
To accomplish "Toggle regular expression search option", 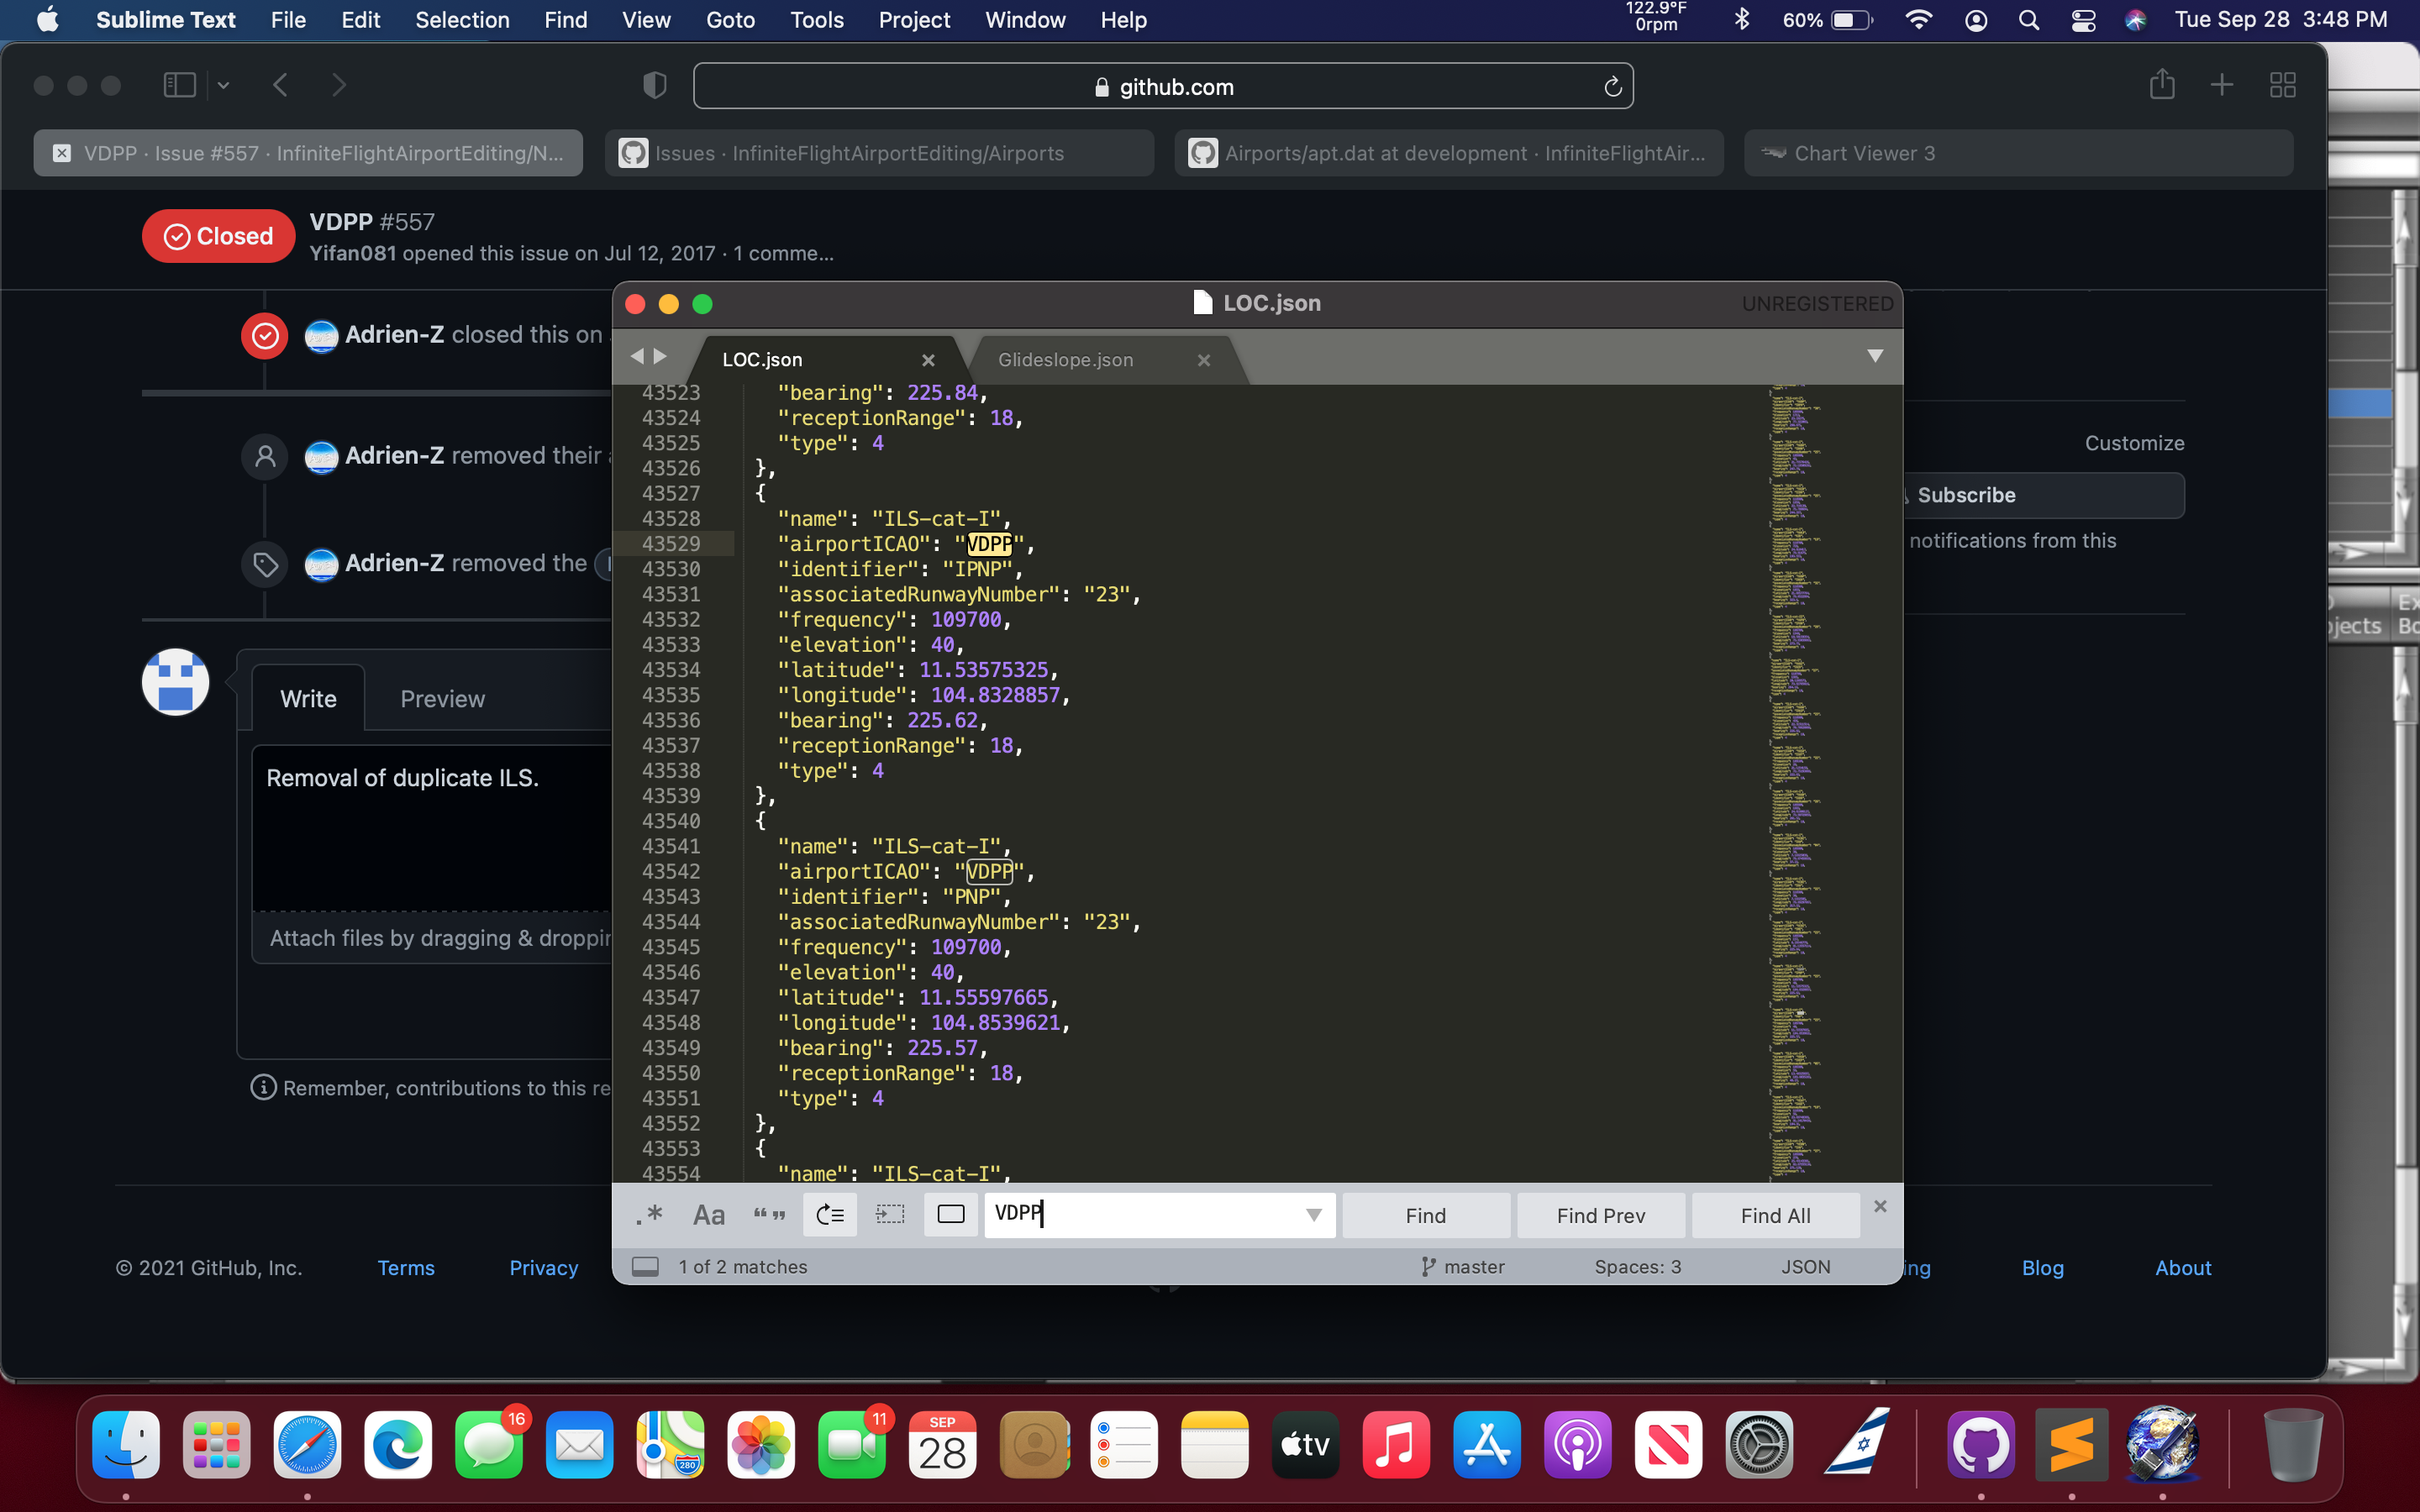I will 650,1215.
